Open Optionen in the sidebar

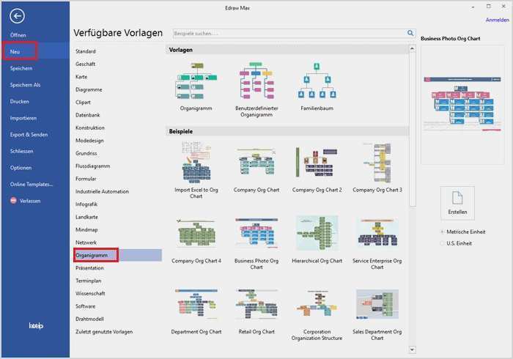(x=21, y=168)
